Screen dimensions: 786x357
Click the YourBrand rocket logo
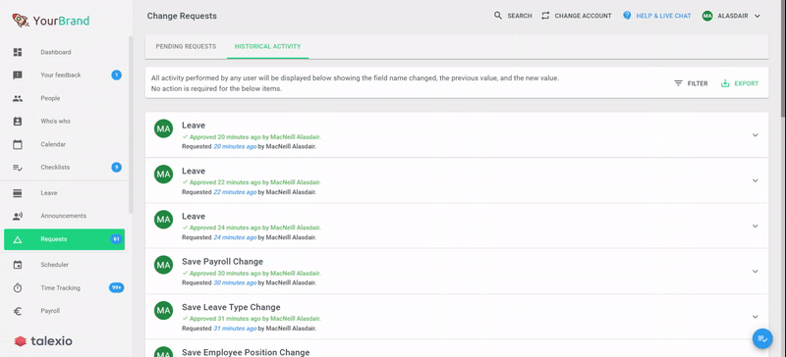(x=20, y=20)
